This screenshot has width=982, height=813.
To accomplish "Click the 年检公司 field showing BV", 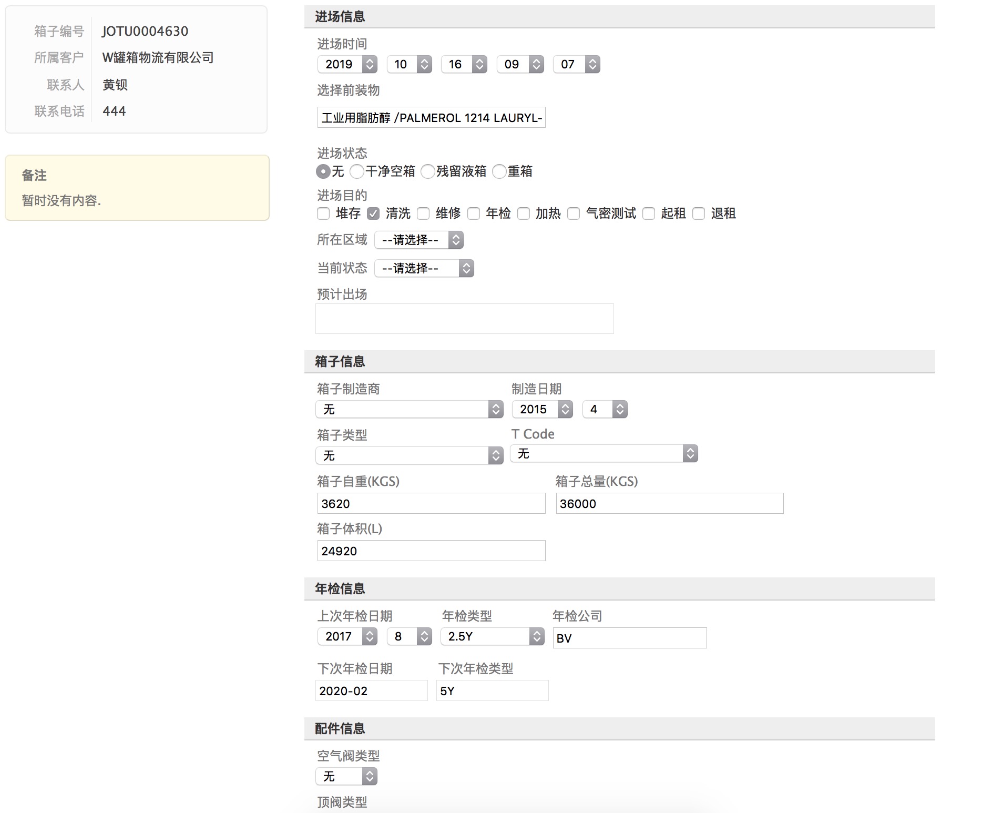I will pos(629,638).
